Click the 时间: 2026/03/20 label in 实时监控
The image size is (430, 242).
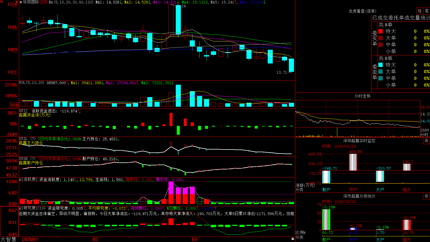click(x=339, y=146)
